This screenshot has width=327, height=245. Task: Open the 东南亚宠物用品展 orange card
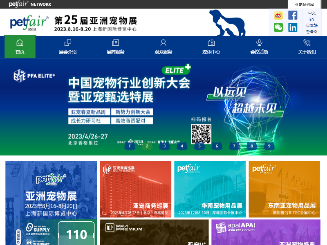pyautogui.click(x=284, y=189)
